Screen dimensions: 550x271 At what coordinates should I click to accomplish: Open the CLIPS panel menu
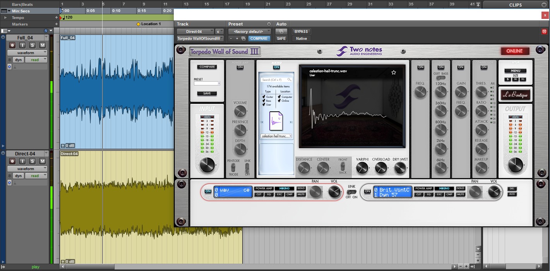544,5
